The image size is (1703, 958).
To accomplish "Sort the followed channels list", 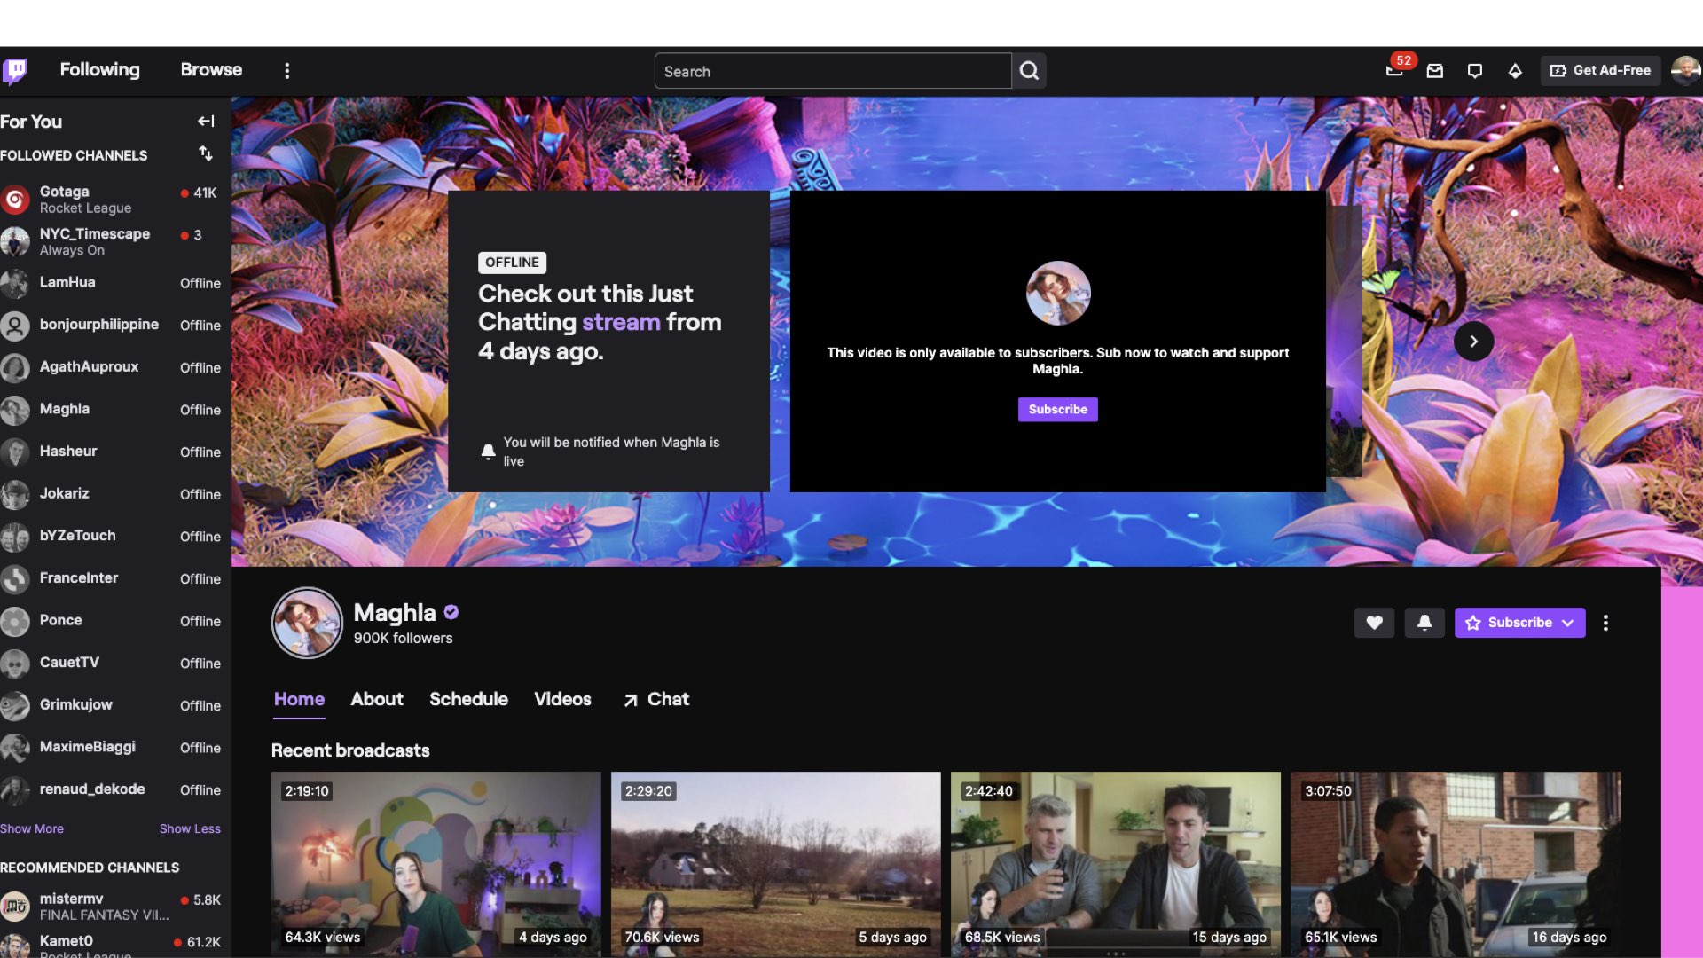I will point(206,154).
